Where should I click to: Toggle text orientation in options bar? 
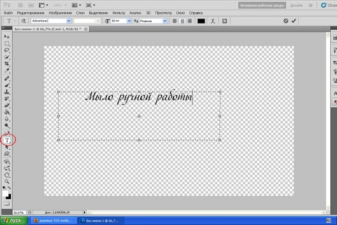[23, 21]
